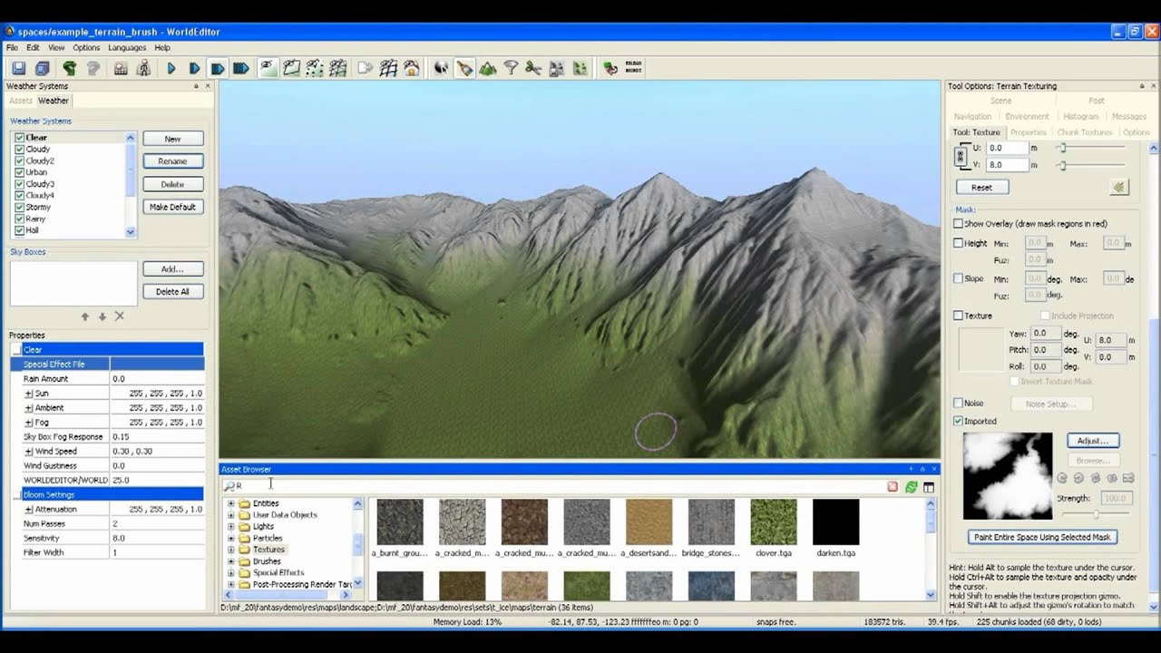
Task: Click the standing character figure toolbar icon
Action: pyautogui.click(x=143, y=68)
